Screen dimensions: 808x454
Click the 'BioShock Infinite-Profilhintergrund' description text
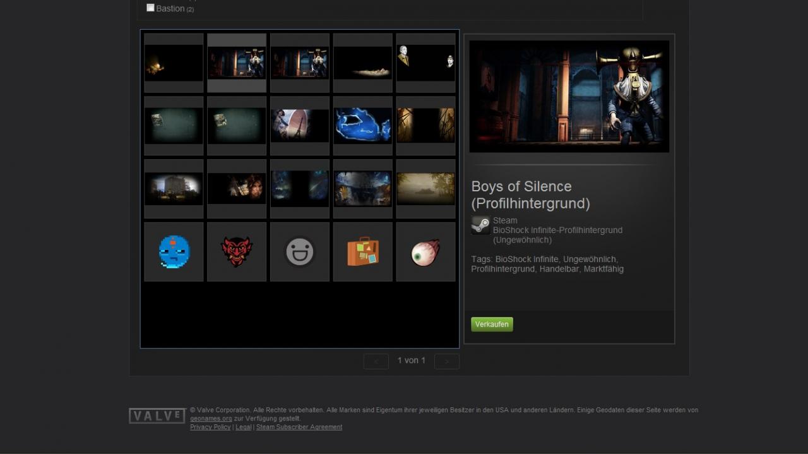coord(557,230)
